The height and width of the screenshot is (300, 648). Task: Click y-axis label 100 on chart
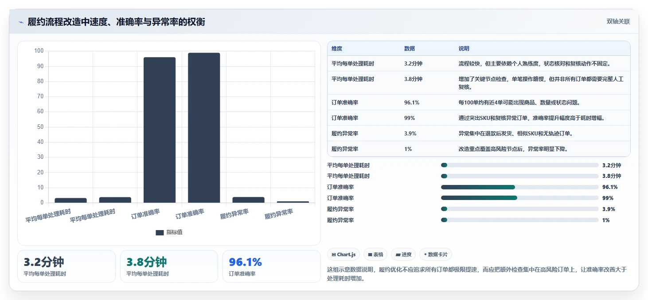(39, 51)
